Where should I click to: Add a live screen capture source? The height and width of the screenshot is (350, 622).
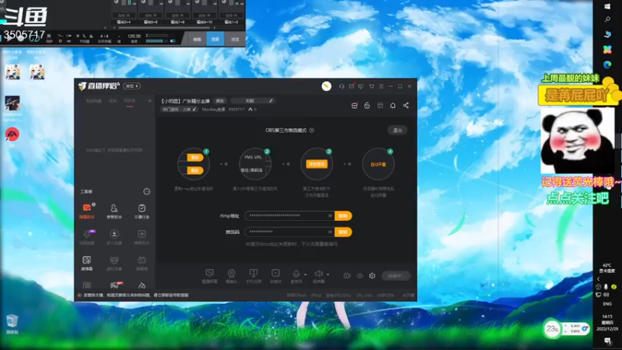point(209,276)
